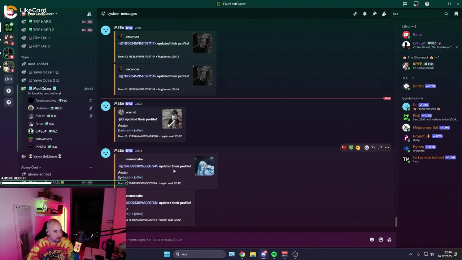462x260 pixels.
Task: Click the message input field
Action: 245,239
